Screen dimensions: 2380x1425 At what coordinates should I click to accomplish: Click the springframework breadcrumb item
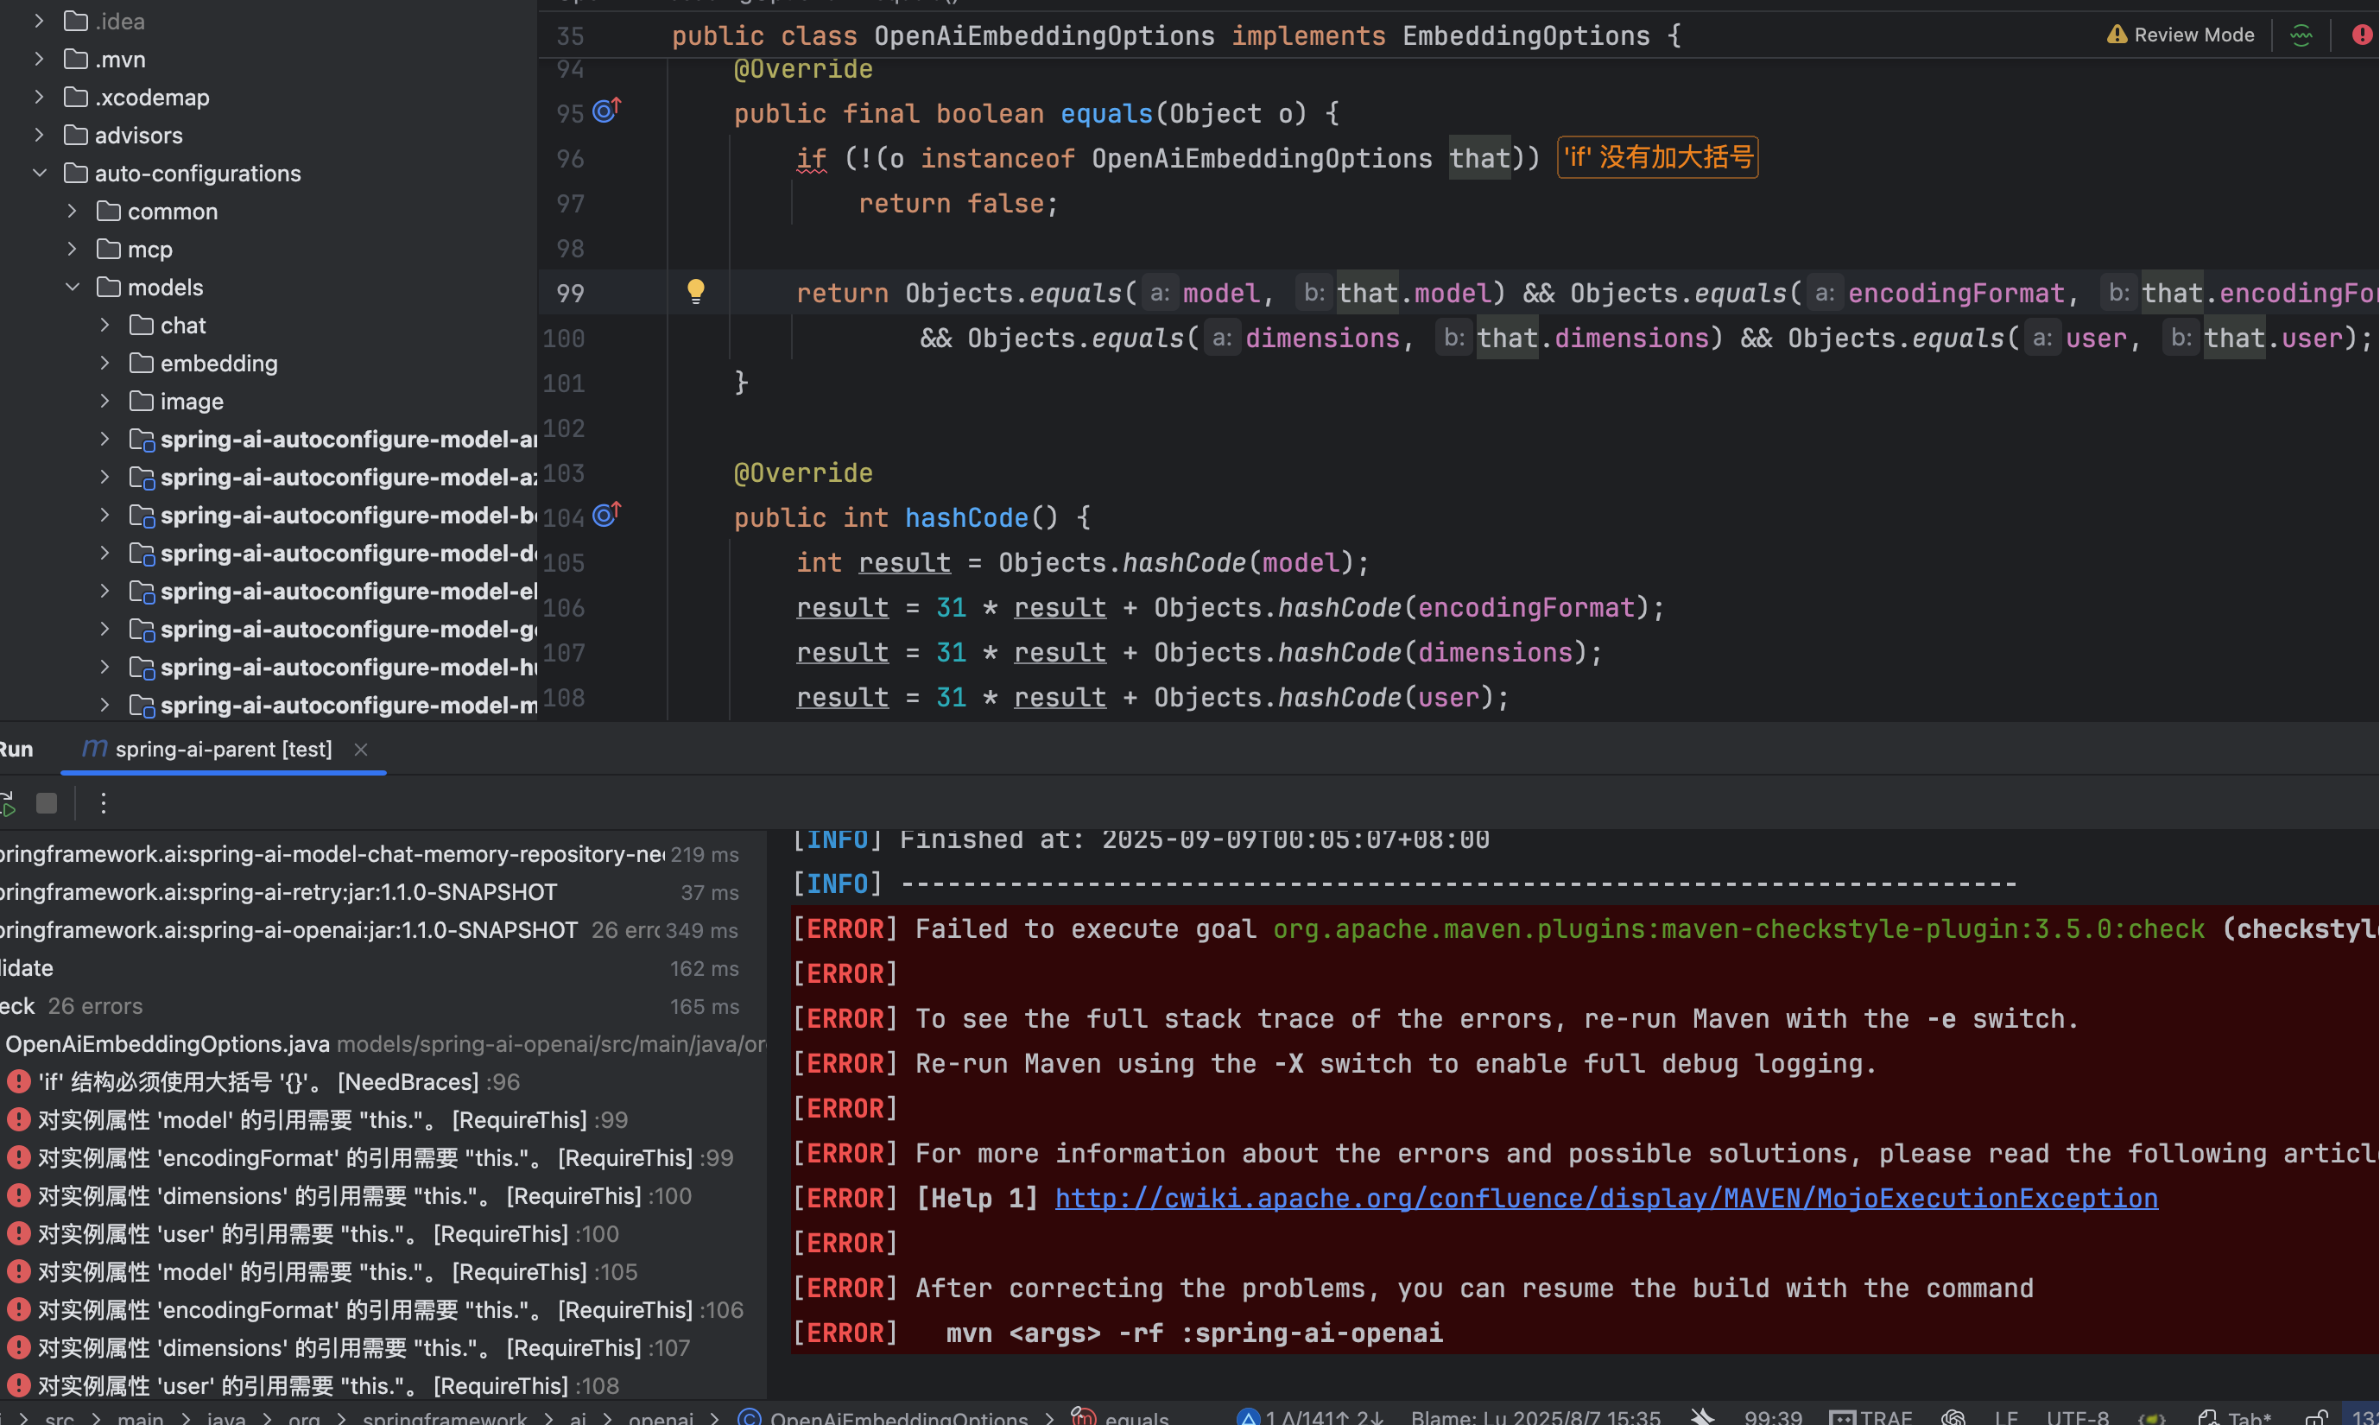pos(445,1417)
